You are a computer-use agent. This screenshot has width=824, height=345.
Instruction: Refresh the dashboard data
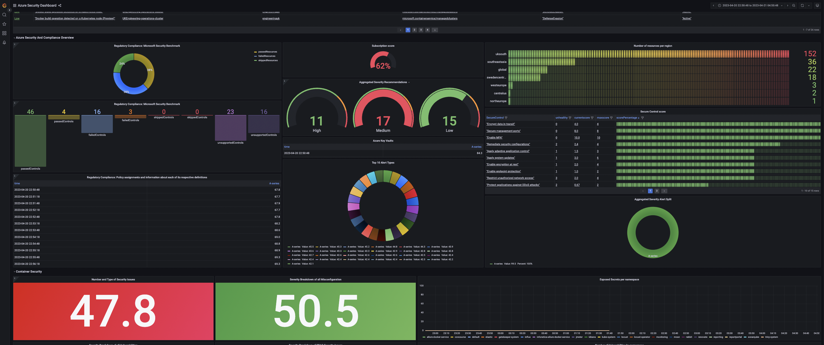click(802, 5)
